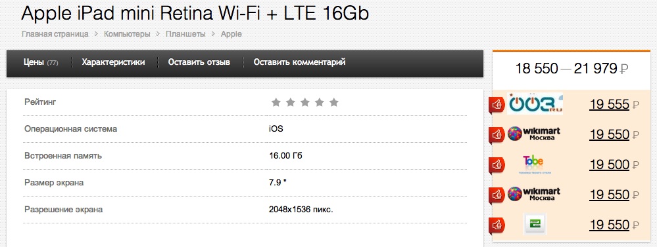Viewport: 657px width, 247px height.
Task: Click thumbs-up badge next to 19 555 price
Action: [497, 105]
